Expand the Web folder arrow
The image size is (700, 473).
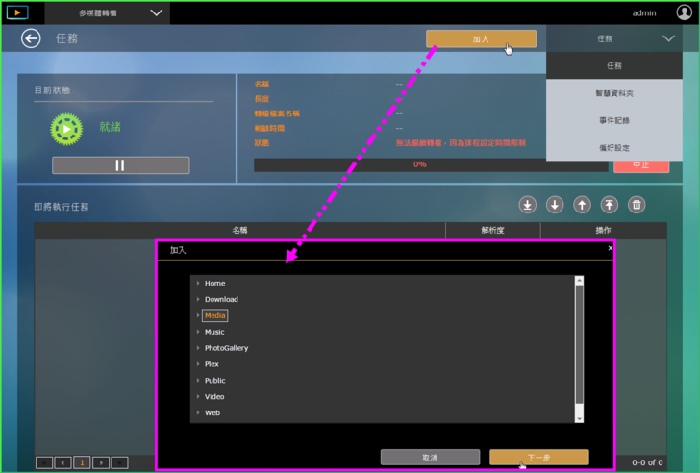198,412
